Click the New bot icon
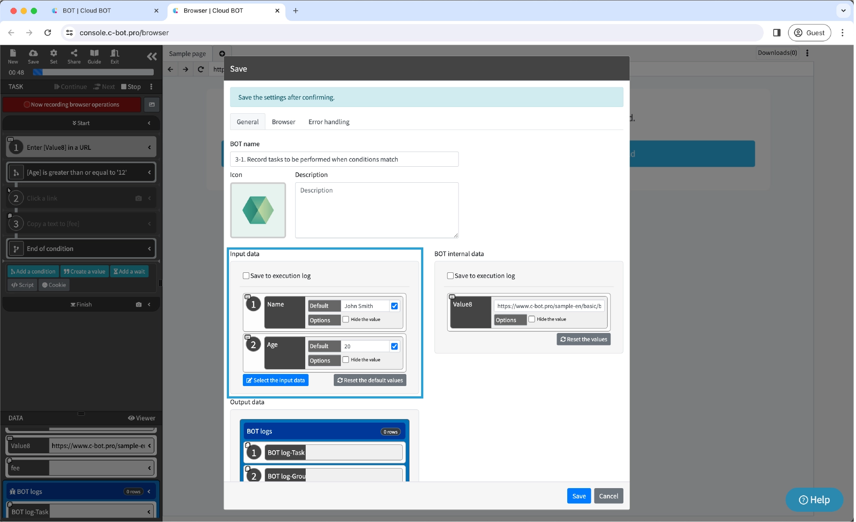The width and height of the screenshot is (856, 522). tap(13, 56)
